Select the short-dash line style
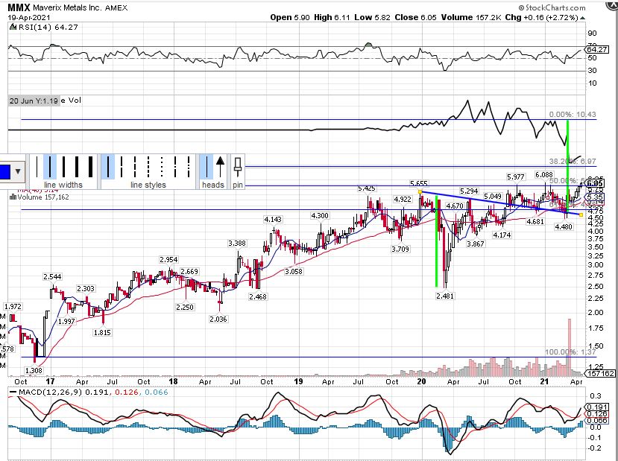 (148, 167)
